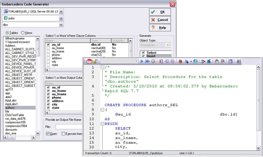Uncheck the Select procedure checkbox
263x157 pixels.
click(x=143, y=52)
